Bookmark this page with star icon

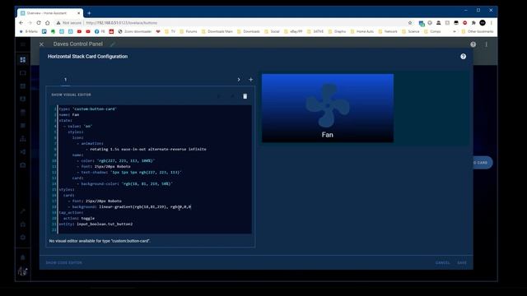(410, 23)
